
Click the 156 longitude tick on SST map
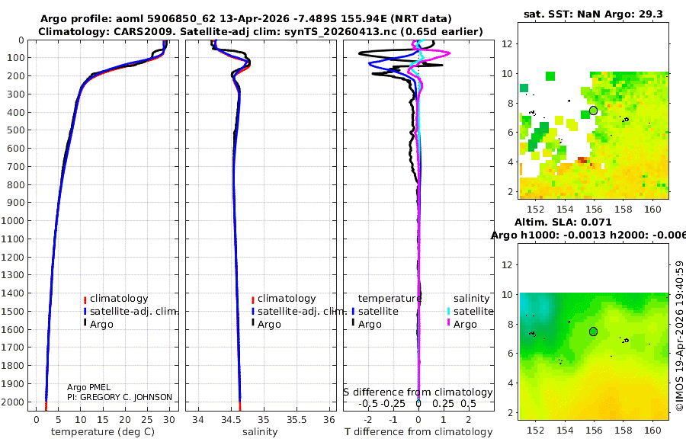tap(594, 209)
